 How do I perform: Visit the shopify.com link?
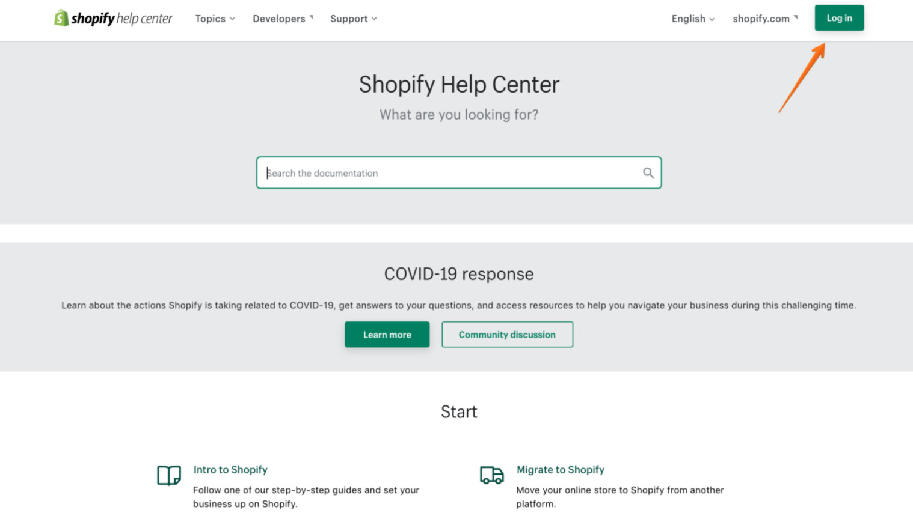click(765, 19)
